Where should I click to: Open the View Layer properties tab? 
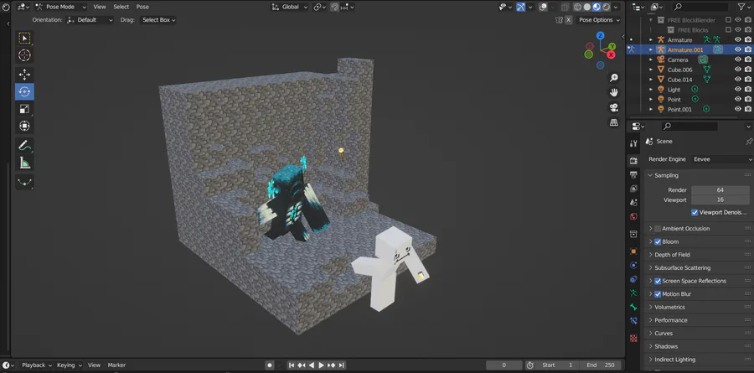pyautogui.click(x=634, y=189)
